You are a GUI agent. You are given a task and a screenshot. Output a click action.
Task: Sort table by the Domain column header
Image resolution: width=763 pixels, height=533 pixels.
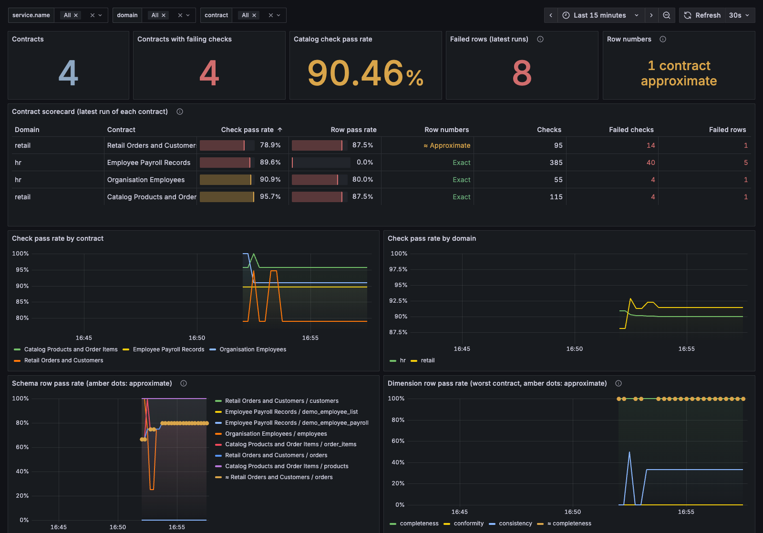[x=27, y=130]
